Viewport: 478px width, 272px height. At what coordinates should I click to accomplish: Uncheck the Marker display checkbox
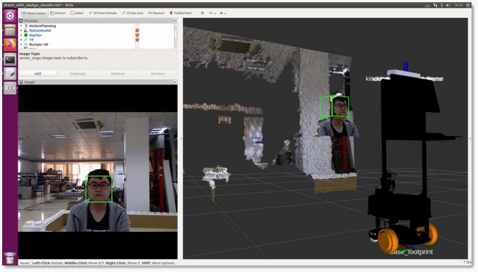[137, 35]
